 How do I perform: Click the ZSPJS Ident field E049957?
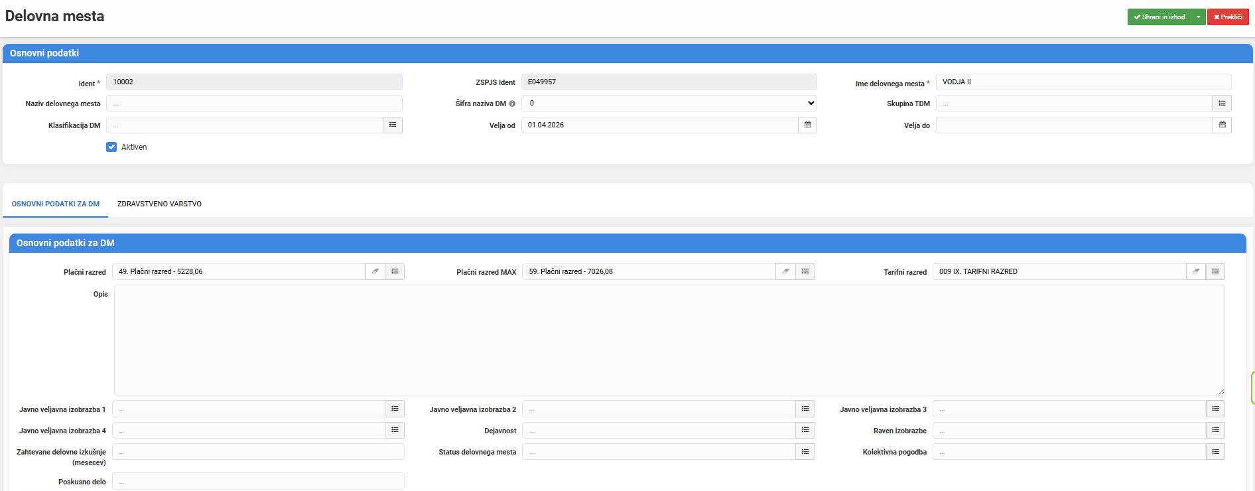pos(669,82)
